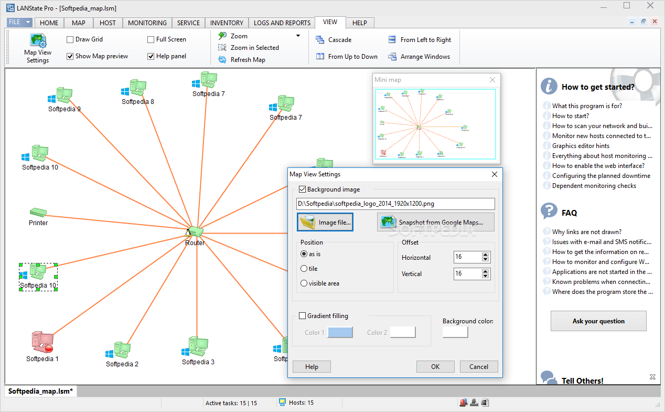Open LOGS AND REPORTS tab

click(282, 23)
